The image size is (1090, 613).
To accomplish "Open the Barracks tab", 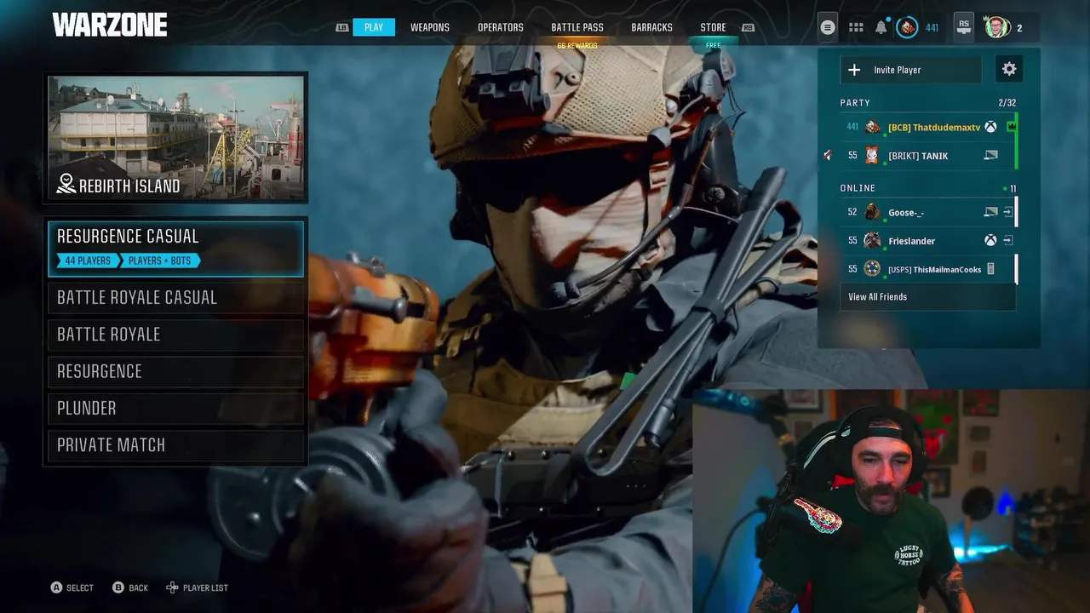I will (652, 27).
